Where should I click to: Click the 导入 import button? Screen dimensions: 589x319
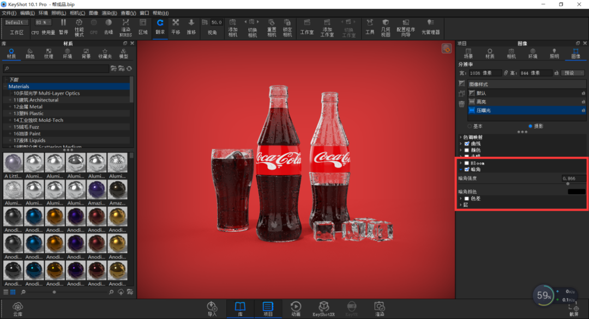click(212, 309)
